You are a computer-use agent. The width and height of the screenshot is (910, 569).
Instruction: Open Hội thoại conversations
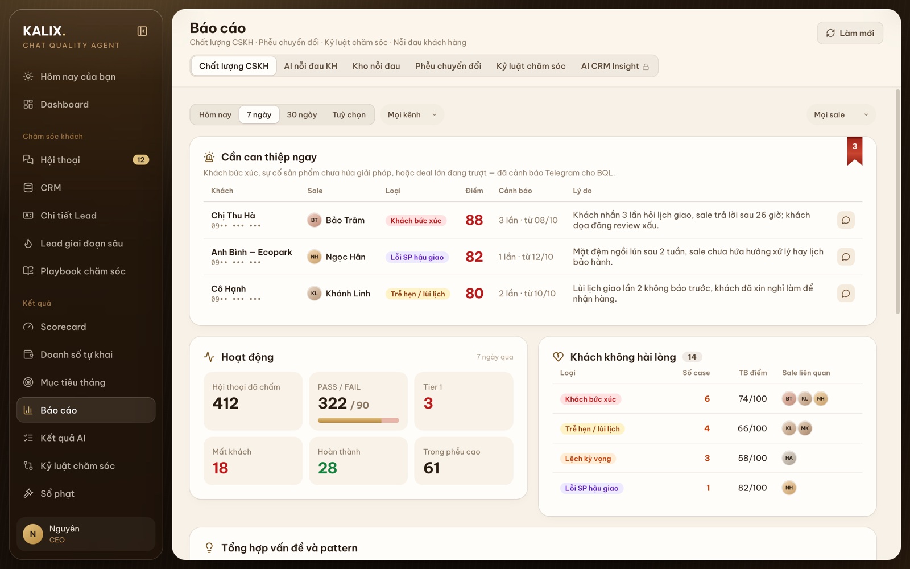pos(86,160)
